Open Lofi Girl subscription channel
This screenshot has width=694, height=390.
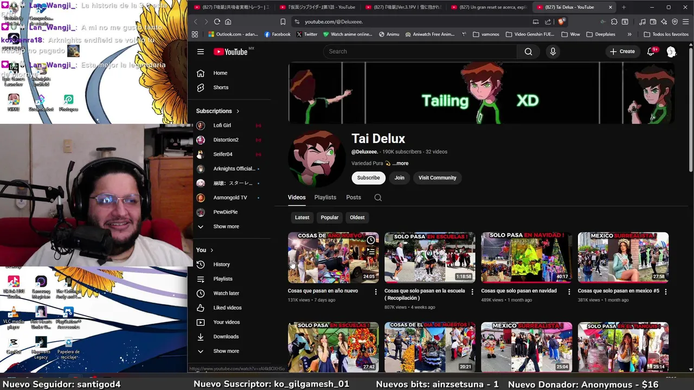(222, 126)
